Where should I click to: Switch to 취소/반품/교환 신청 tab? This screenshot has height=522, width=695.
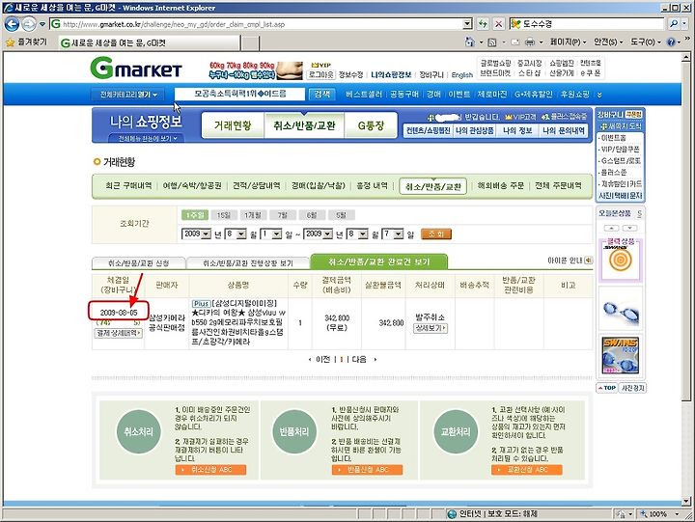[x=139, y=262]
